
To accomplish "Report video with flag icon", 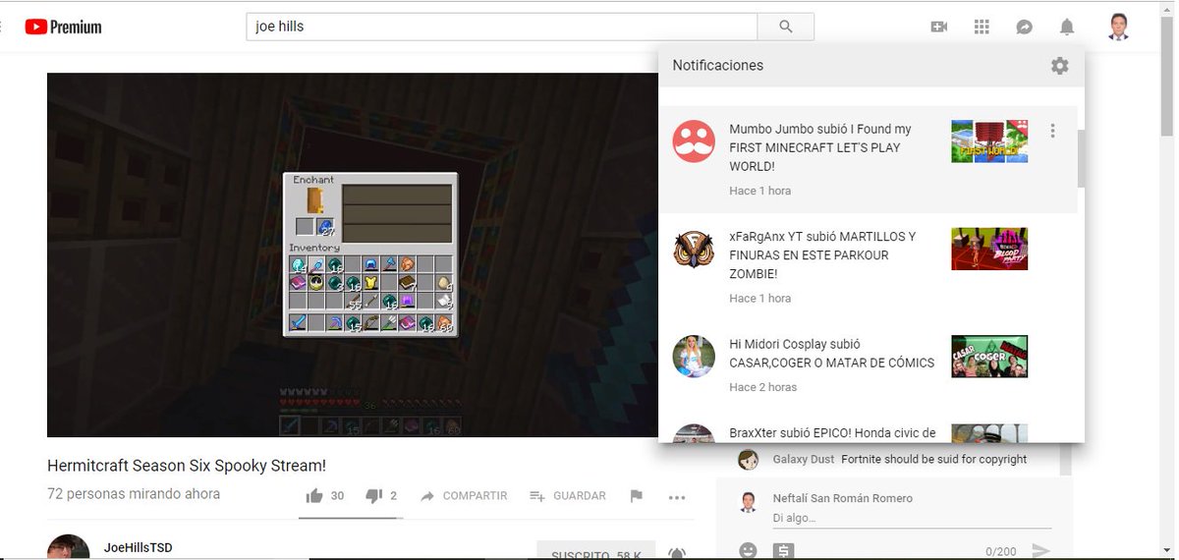I will click(636, 496).
